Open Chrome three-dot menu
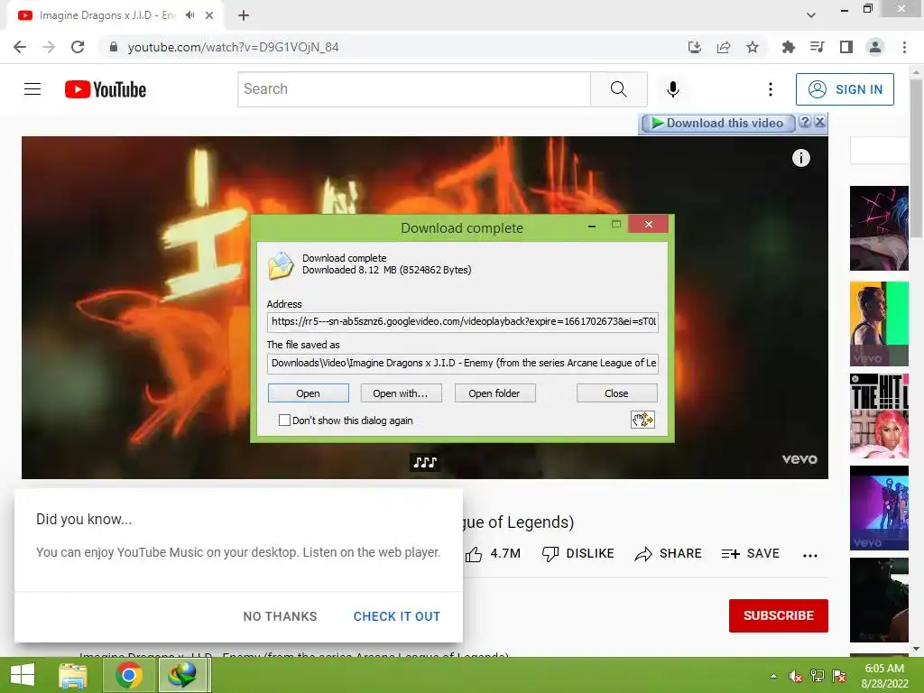 tap(904, 47)
